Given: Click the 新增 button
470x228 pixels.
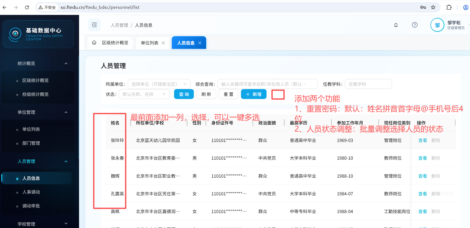Looking at the screenshot, I should (253, 94).
